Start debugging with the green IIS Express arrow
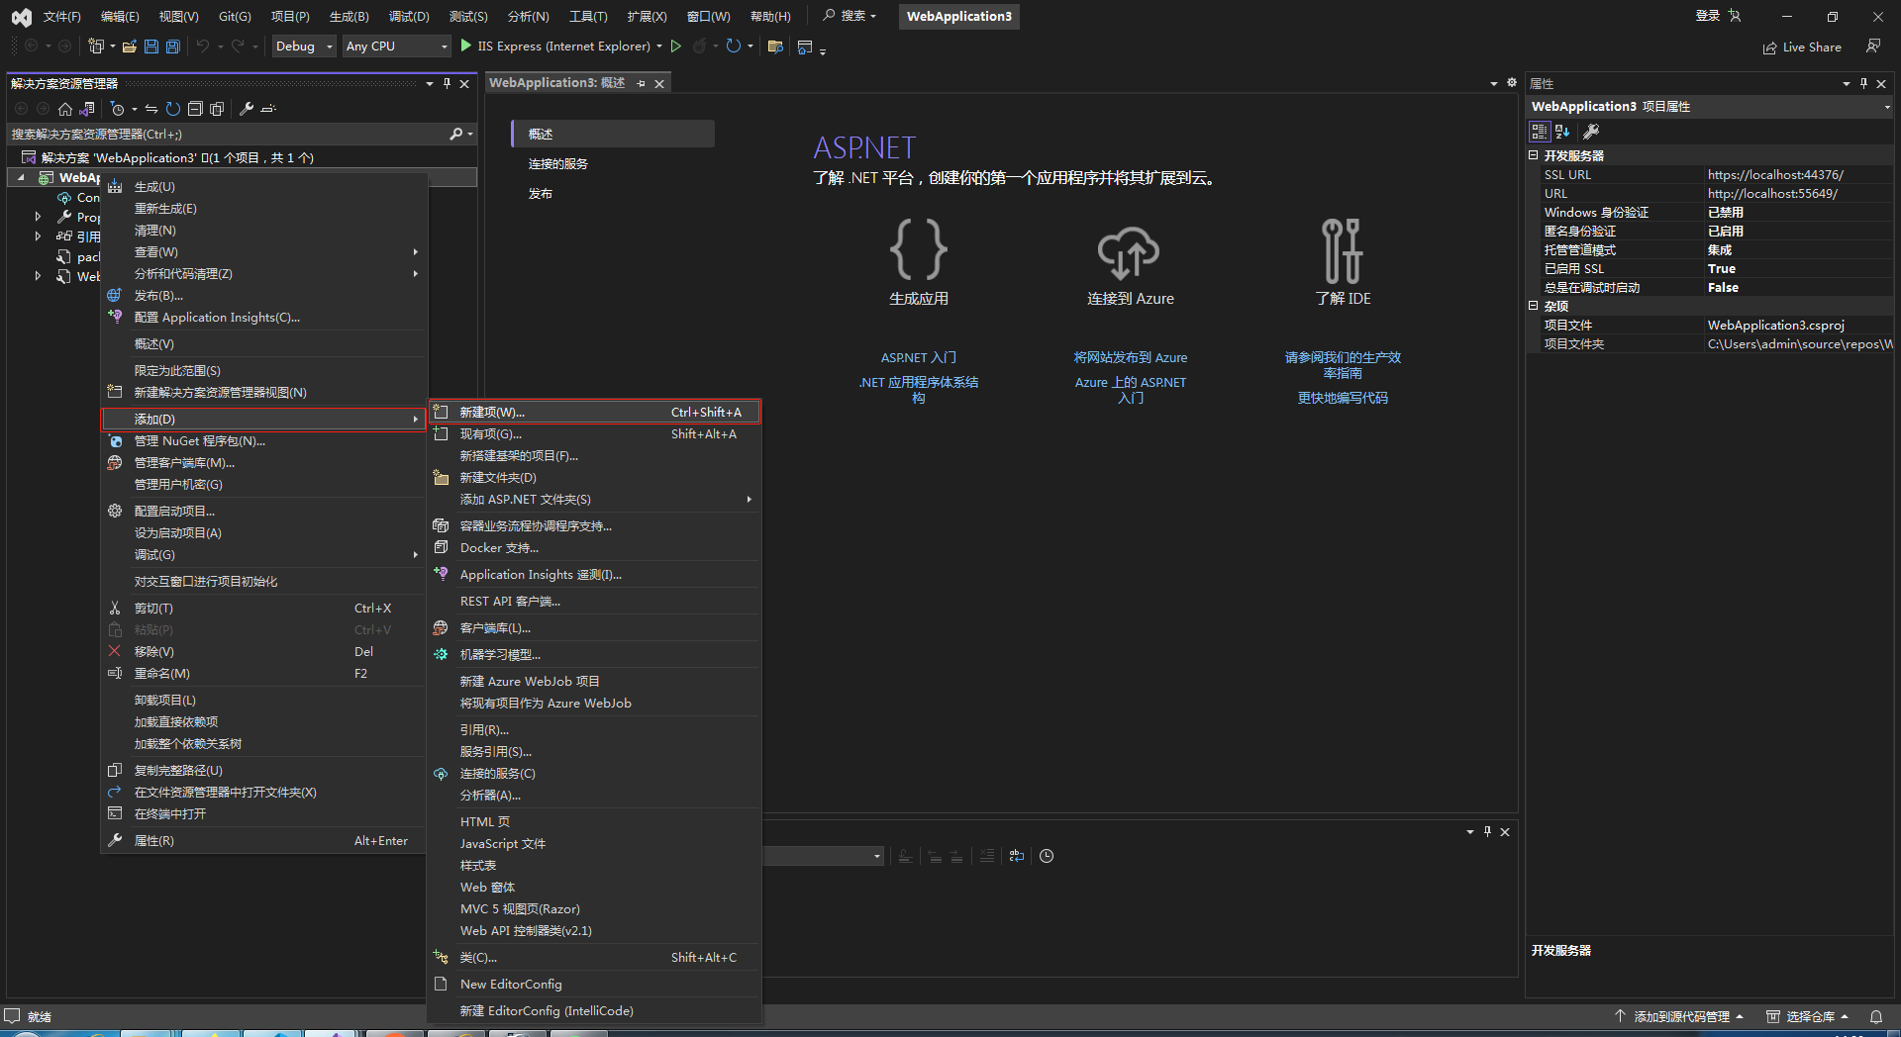The height and width of the screenshot is (1037, 1901). (466, 46)
